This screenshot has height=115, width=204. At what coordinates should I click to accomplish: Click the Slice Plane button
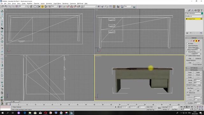[x=190, y=88]
